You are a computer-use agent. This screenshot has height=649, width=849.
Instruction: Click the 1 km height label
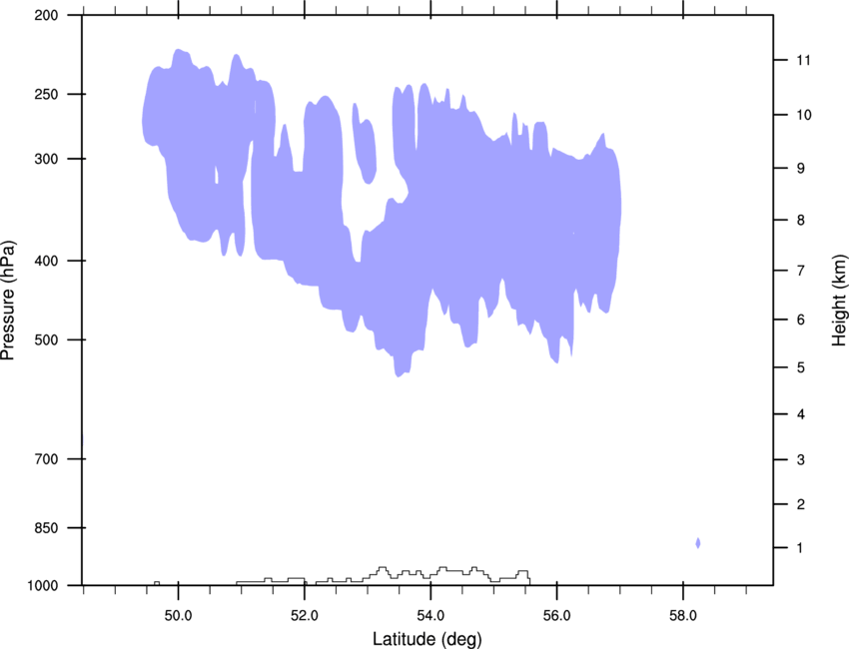tap(800, 548)
